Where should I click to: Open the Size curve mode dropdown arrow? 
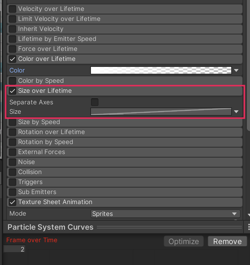[237, 112]
